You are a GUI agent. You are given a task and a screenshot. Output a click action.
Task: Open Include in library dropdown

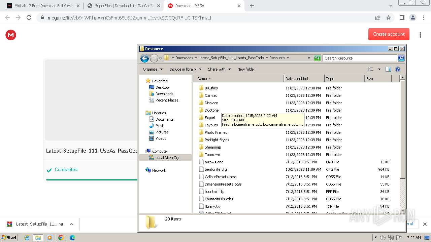pos(185,69)
